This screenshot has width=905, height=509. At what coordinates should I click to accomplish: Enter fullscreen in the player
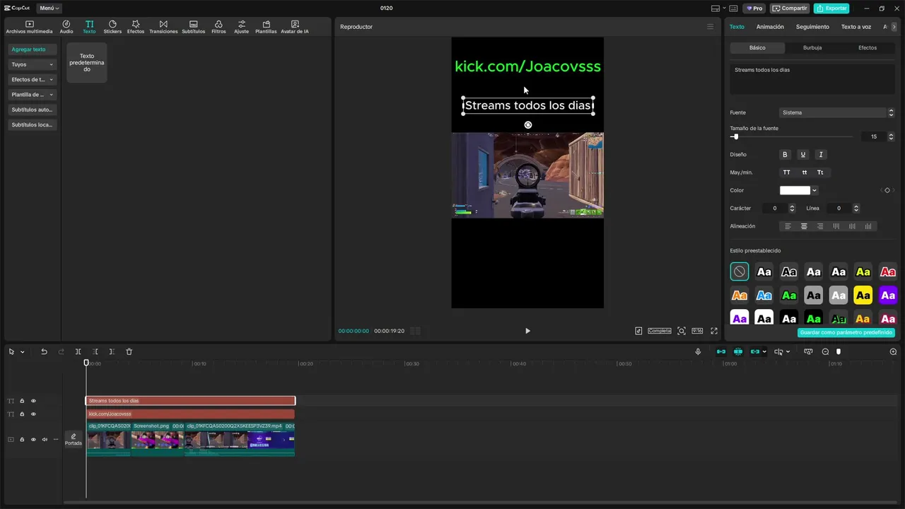(x=714, y=331)
